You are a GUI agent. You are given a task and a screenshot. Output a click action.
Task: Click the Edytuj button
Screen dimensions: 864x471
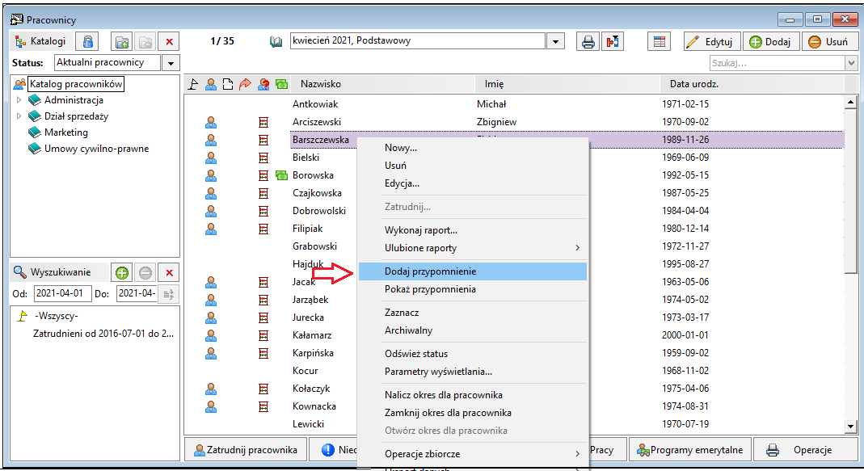[712, 41]
